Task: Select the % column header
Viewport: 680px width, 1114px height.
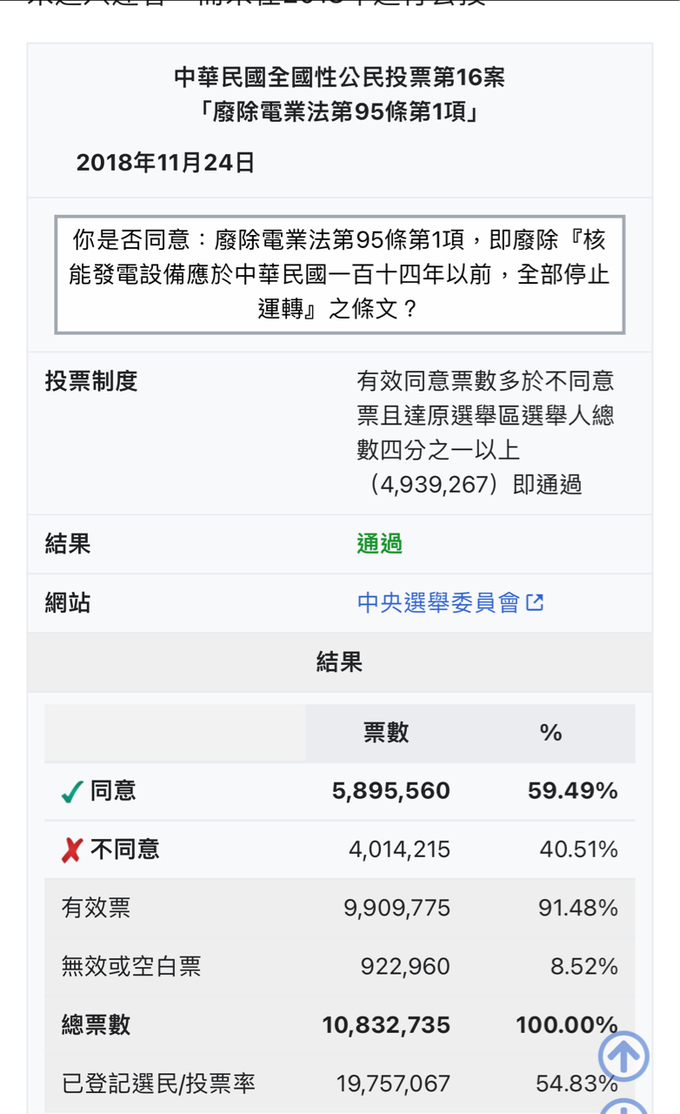Action: click(550, 733)
